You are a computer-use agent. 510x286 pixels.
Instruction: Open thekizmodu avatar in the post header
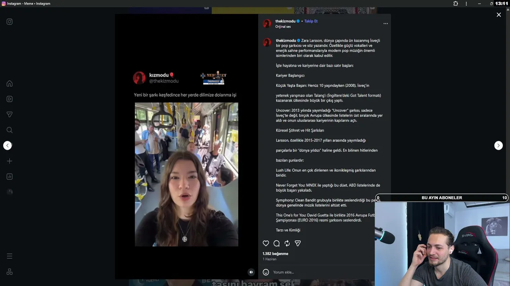(267, 23)
